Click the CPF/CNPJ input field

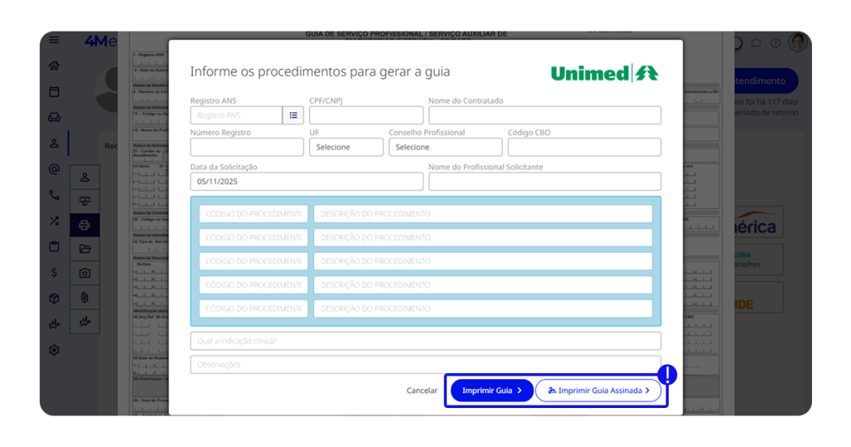(x=366, y=115)
